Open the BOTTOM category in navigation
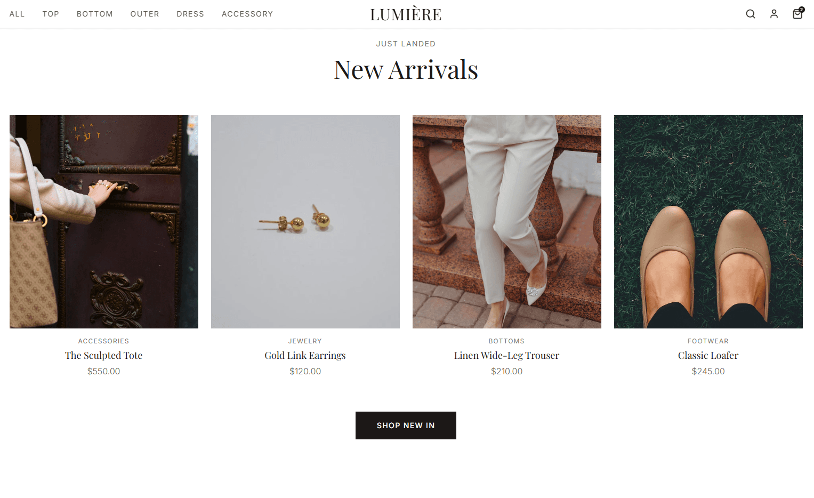This screenshot has height=498, width=814. click(95, 14)
